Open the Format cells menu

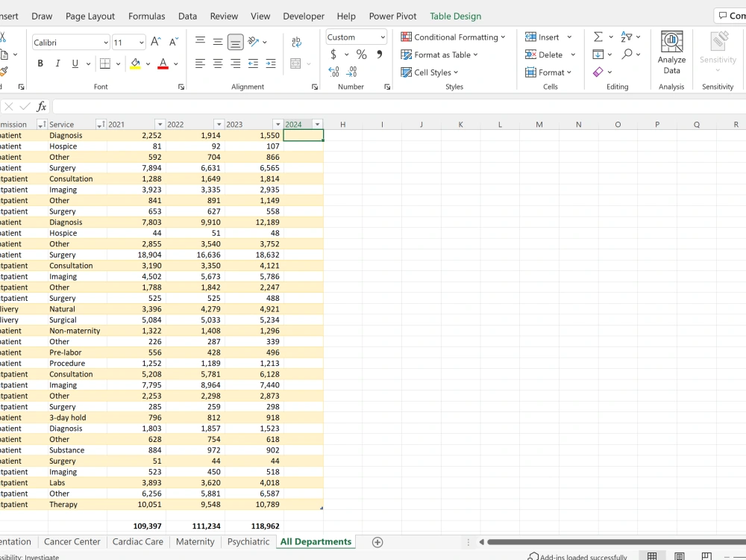pyautogui.click(x=548, y=72)
